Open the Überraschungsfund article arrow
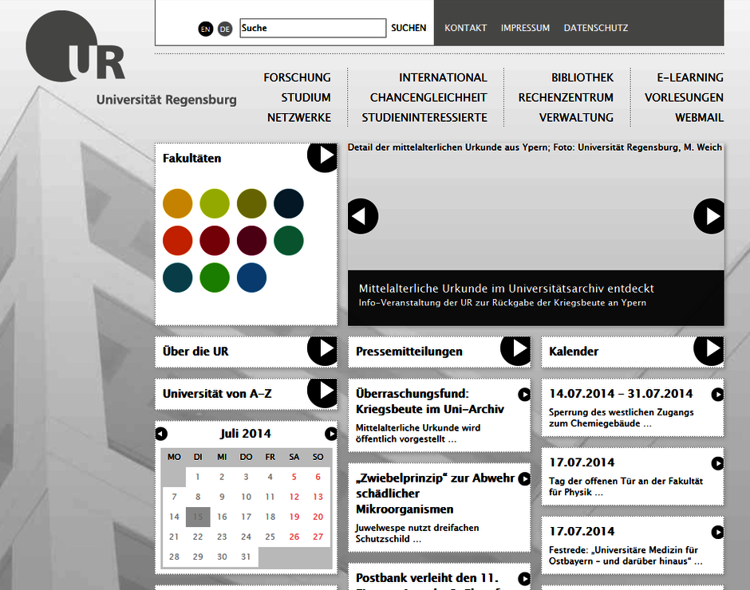Viewport: 750px width, 590px height. 524,394
